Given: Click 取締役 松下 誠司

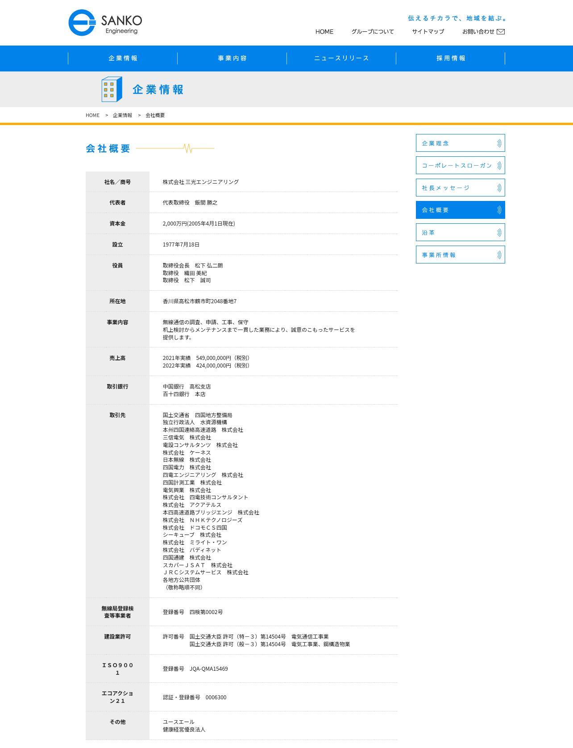Looking at the screenshot, I should click(x=187, y=280).
